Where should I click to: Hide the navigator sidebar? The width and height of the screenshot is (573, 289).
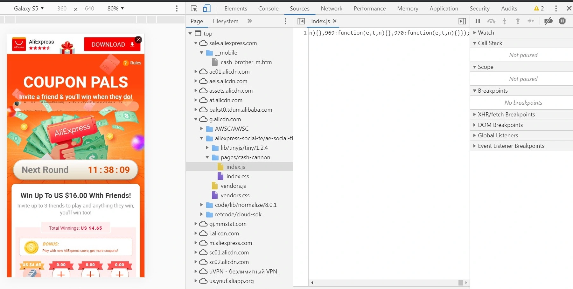pyautogui.click(x=301, y=21)
